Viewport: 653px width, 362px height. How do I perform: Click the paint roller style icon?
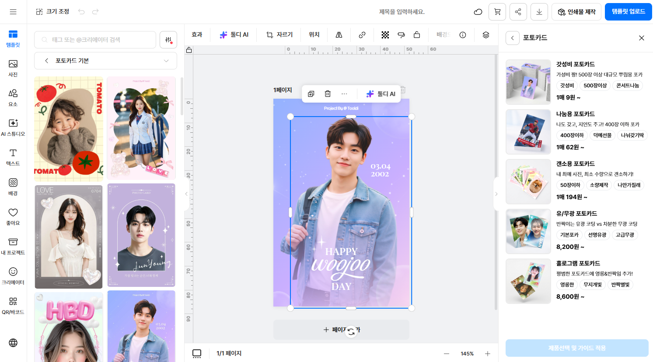401,35
